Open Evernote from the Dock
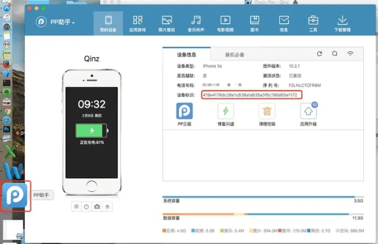This screenshot has height=244, width=378. click(x=7, y=92)
